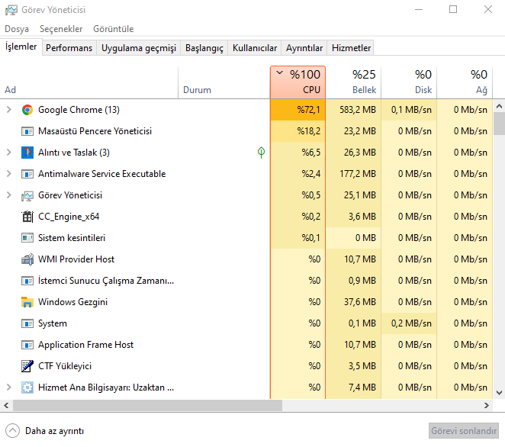This screenshot has width=505, height=447.
Task: Expand the Google Chrome process group
Action: click(9, 110)
